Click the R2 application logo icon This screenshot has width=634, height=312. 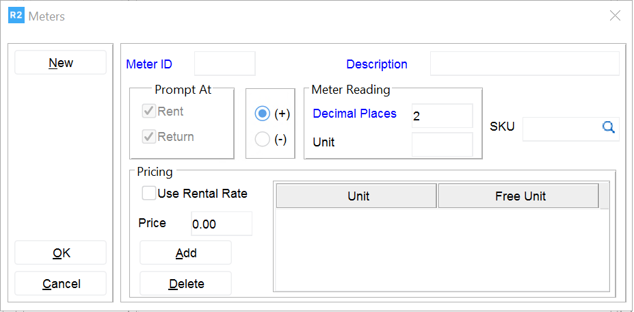pyautogui.click(x=16, y=16)
